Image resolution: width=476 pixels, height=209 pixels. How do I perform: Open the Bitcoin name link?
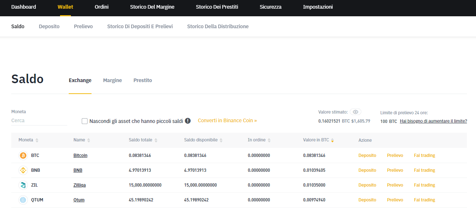[80, 155]
